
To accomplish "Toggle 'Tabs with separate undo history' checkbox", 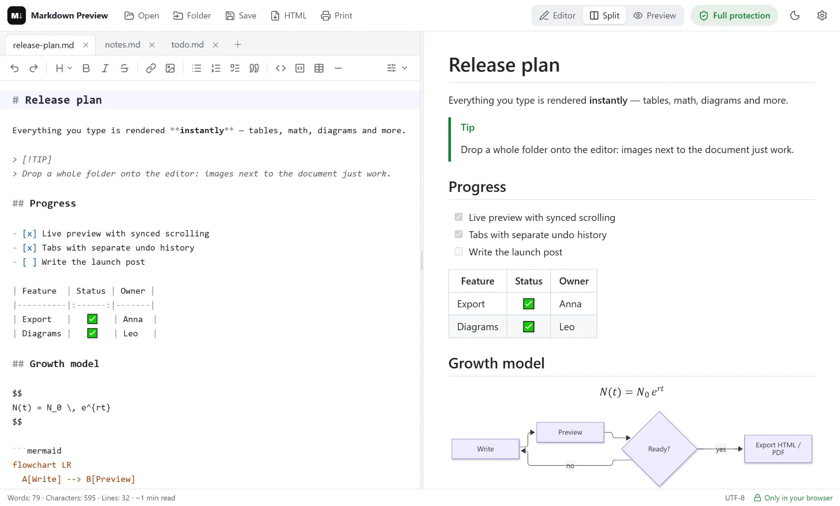I will click(459, 234).
